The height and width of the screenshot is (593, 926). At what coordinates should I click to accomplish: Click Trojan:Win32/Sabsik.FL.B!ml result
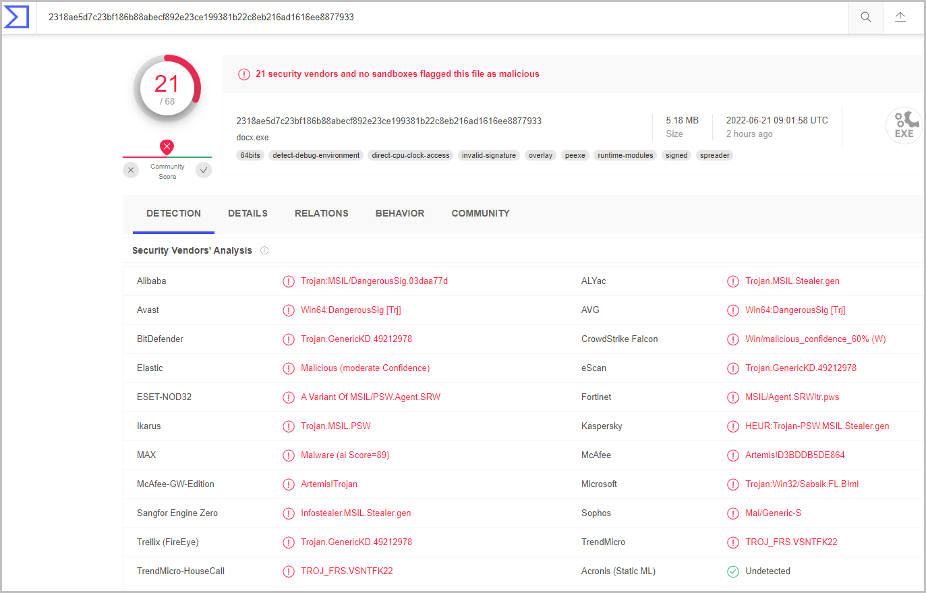(x=802, y=484)
